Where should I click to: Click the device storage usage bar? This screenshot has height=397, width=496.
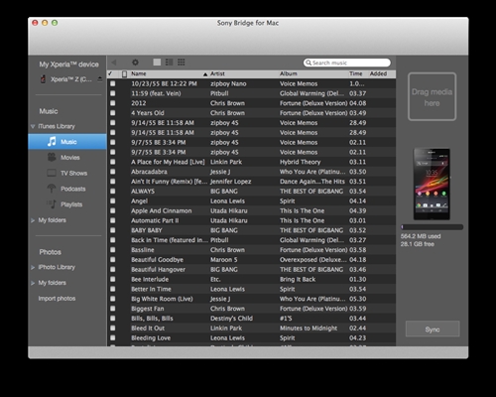click(x=432, y=227)
